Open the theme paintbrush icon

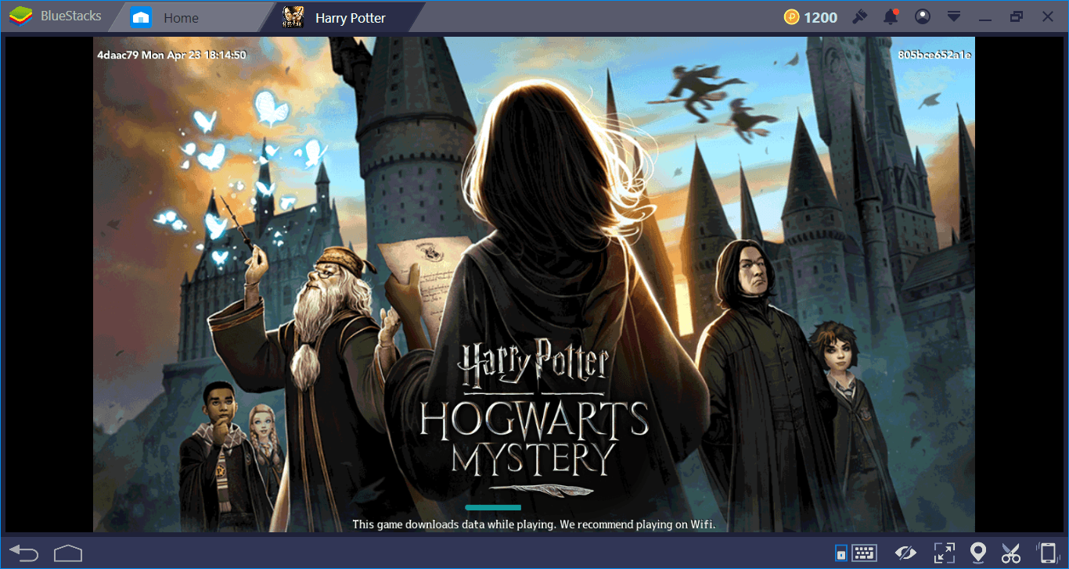click(x=859, y=16)
